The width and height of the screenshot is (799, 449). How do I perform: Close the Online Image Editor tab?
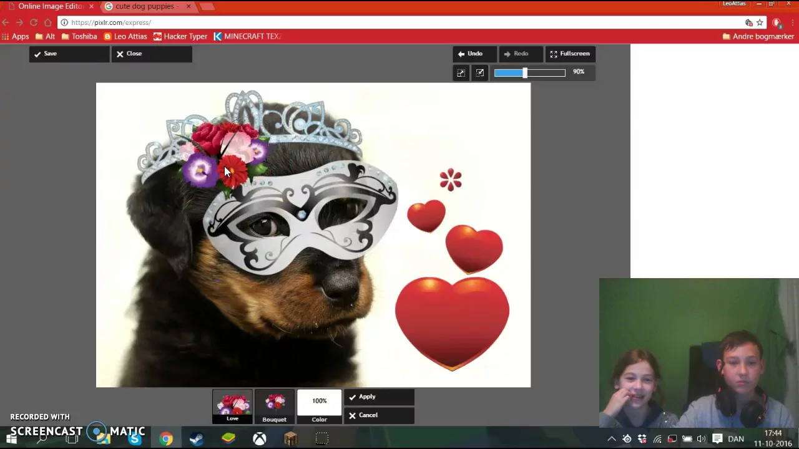coord(91,6)
